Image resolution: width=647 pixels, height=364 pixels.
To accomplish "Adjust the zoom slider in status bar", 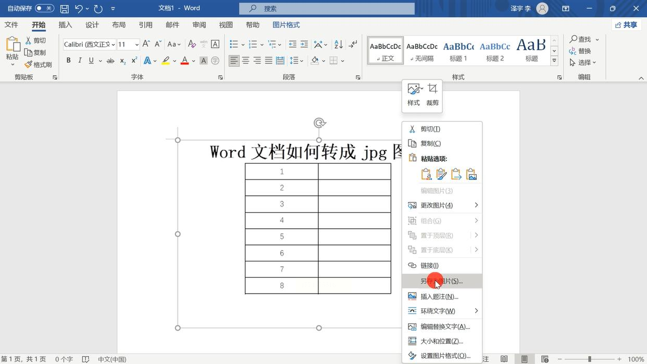I will (589, 359).
